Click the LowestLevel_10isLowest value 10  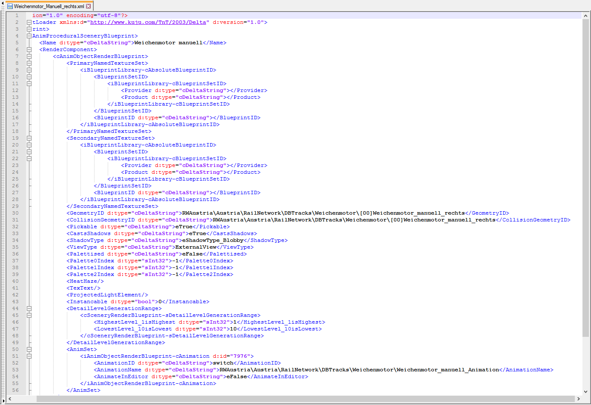click(233, 329)
